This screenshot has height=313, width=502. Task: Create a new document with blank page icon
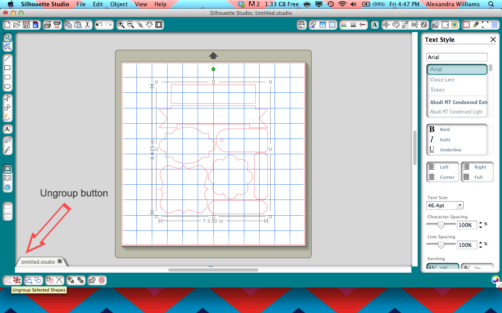7,25
